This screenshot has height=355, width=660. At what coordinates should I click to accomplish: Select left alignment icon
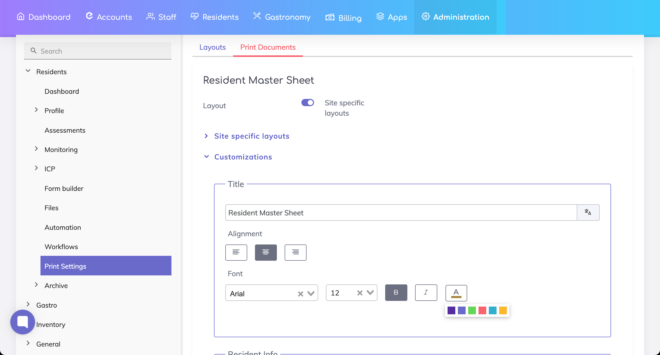pyautogui.click(x=236, y=252)
